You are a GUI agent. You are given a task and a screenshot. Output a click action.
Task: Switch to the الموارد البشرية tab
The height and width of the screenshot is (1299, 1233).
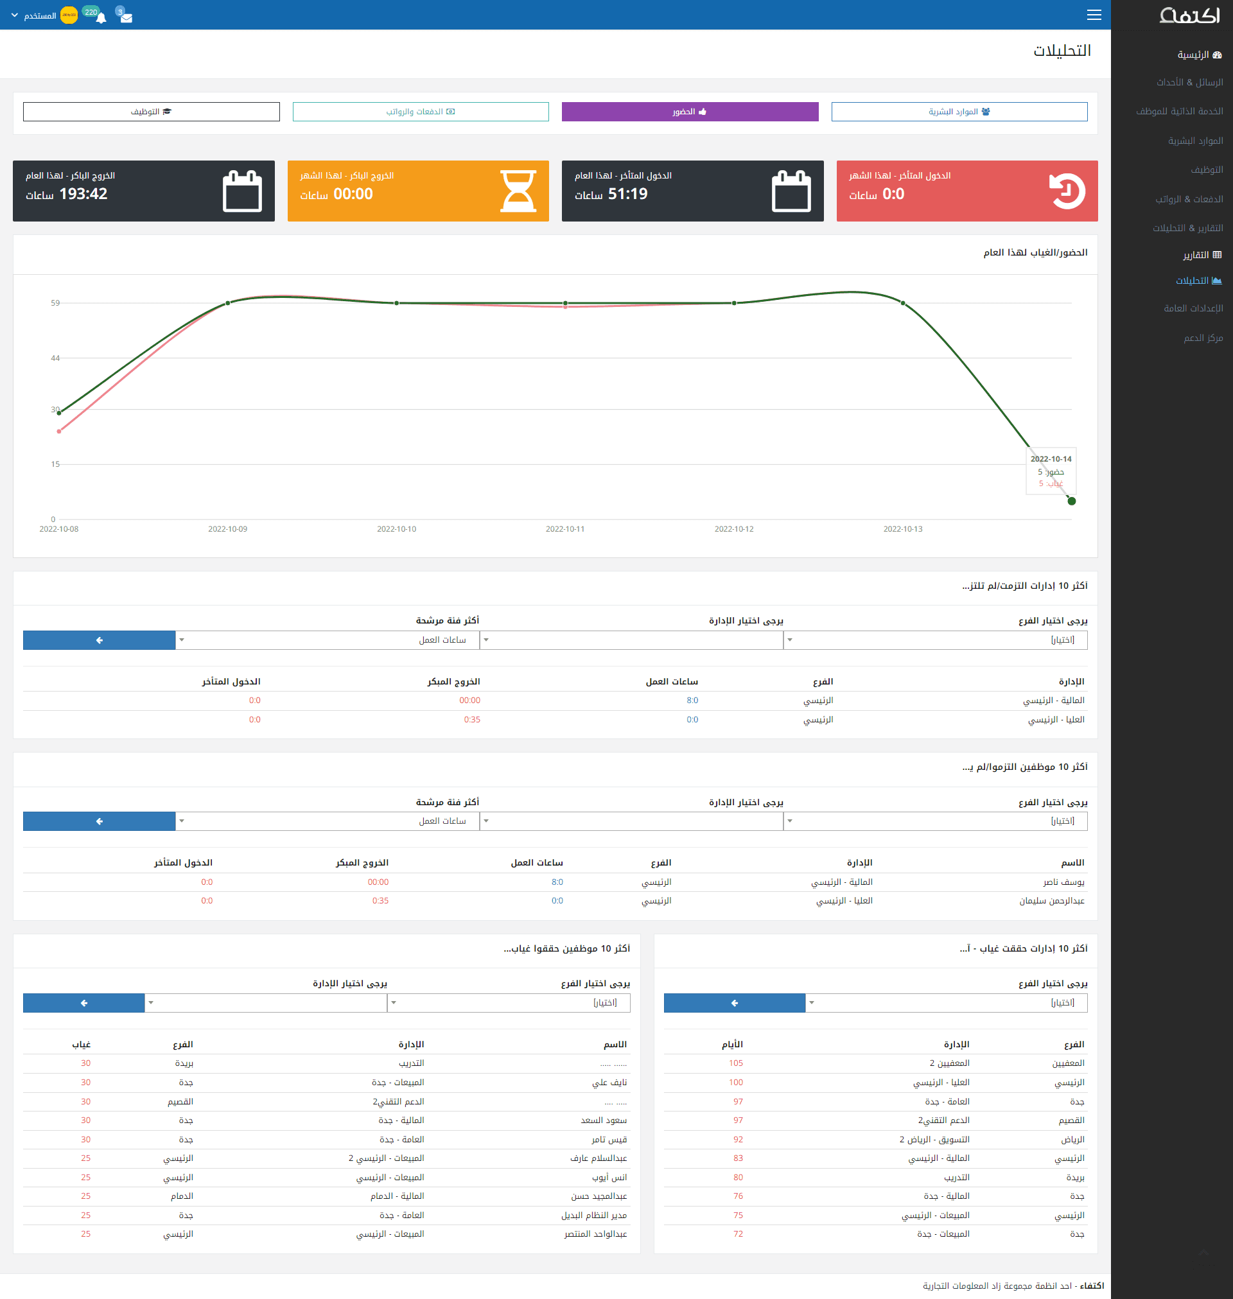958,112
